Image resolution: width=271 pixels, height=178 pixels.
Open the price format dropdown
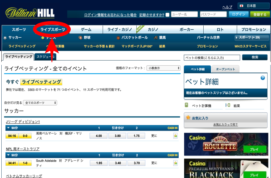(163, 68)
